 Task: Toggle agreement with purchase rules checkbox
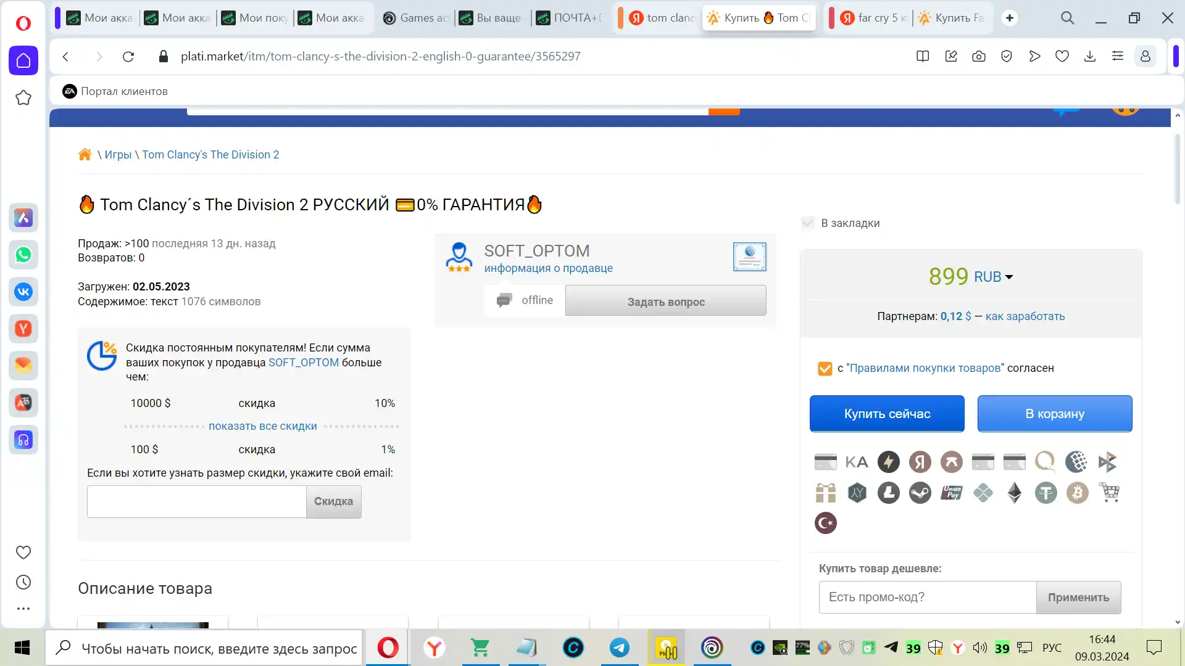pos(825,369)
